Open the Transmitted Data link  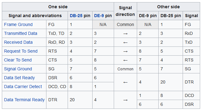point(21,33)
